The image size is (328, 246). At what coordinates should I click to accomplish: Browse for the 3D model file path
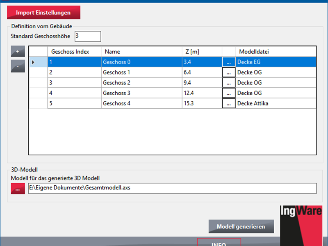(x=18, y=189)
